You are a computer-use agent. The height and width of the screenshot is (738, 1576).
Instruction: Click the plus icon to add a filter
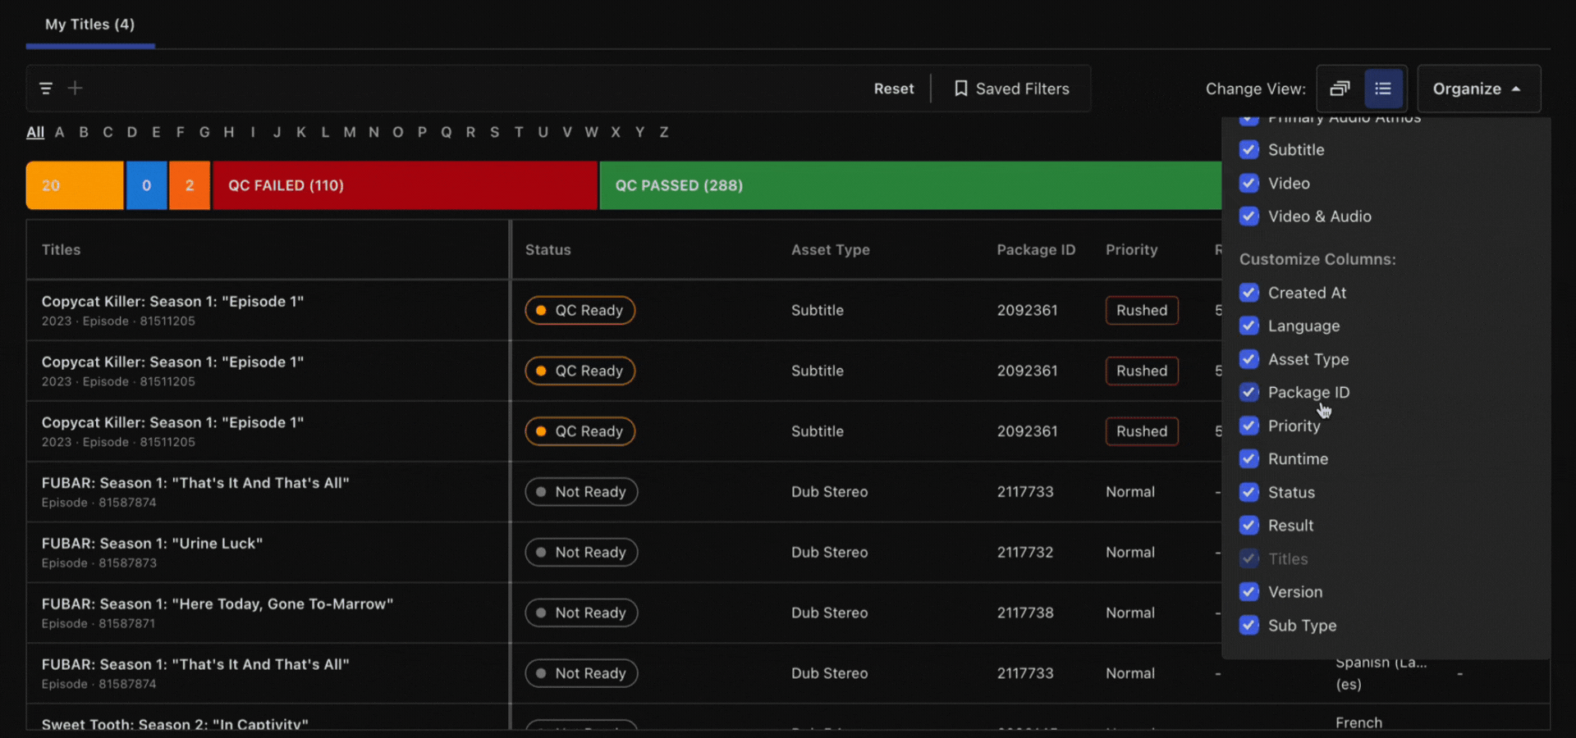(x=75, y=88)
